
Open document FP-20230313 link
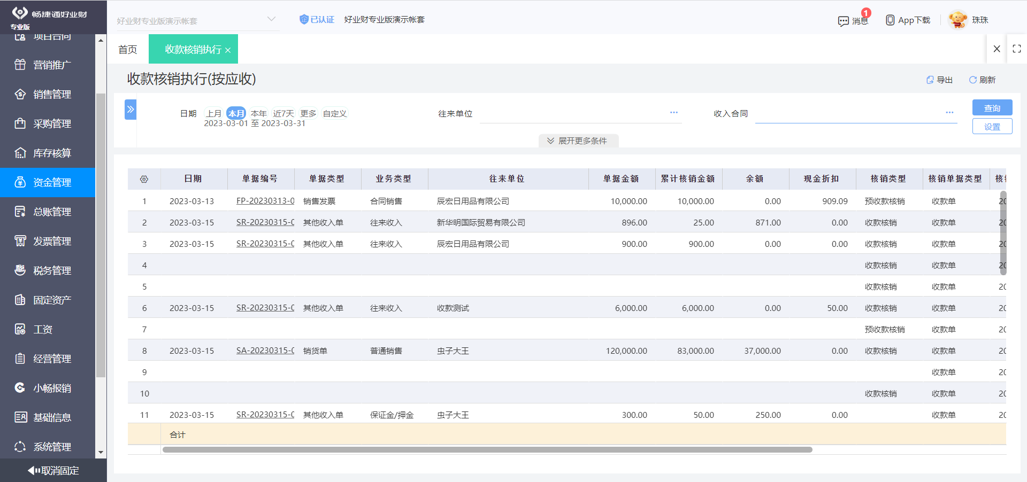coord(265,201)
